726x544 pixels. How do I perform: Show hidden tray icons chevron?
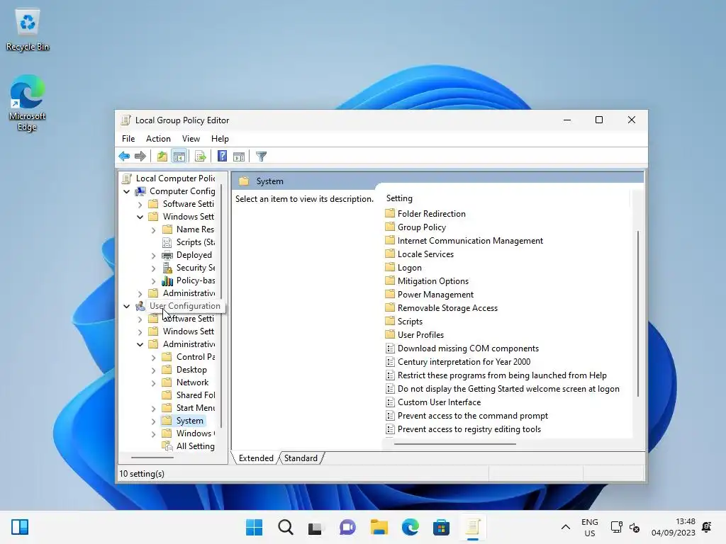click(x=566, y=527)
